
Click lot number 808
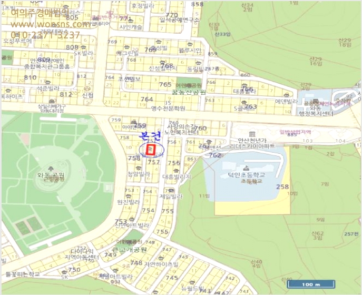(72, 47)
